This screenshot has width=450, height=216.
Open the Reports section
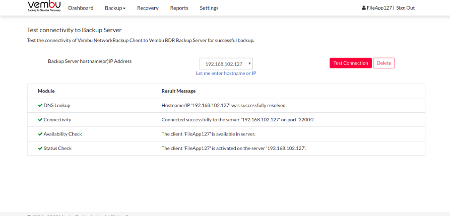point(179,8)
